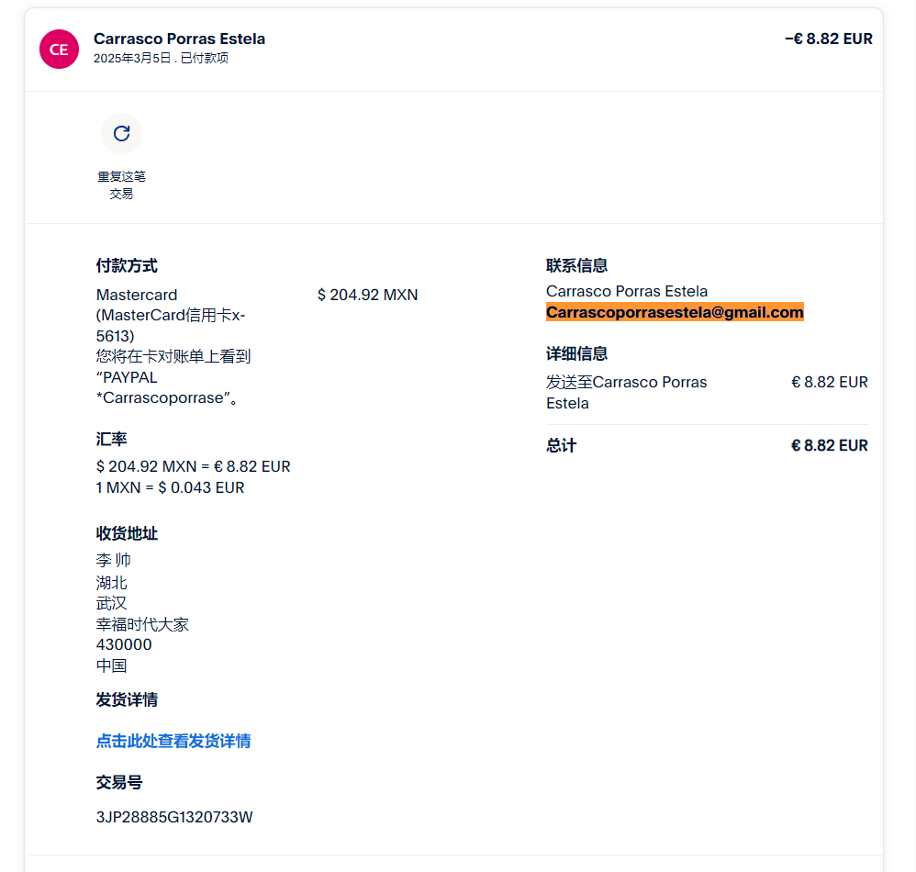916x872 pixels.
Task: Click the transaction date 2025年3月5日
Action: (132, 59)
